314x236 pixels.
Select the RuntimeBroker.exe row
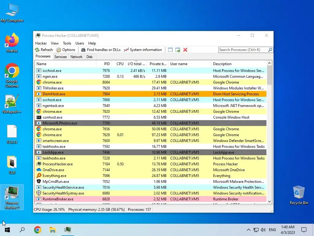151,199
